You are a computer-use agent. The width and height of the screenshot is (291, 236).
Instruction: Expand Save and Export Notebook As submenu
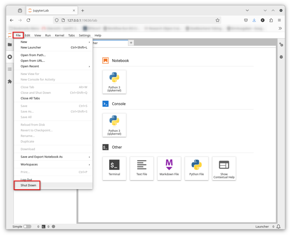click(53, 157)
